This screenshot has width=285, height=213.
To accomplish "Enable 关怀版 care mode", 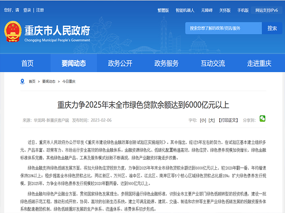I will tap(225, 10).
